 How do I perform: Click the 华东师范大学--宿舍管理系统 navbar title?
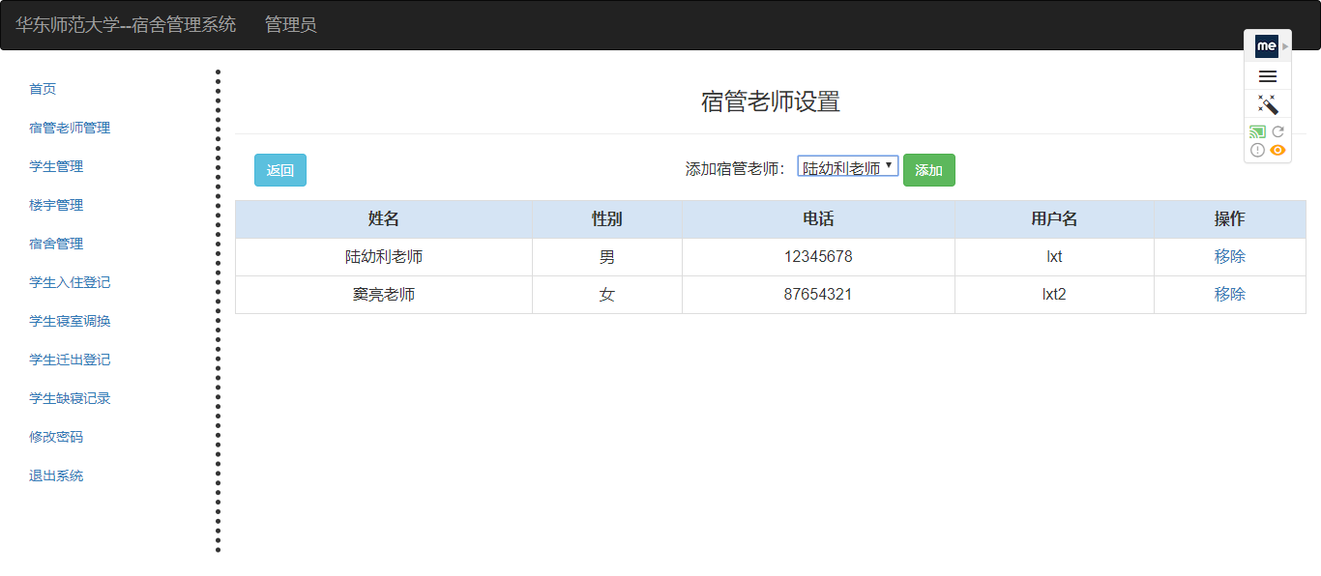point(126,25)
